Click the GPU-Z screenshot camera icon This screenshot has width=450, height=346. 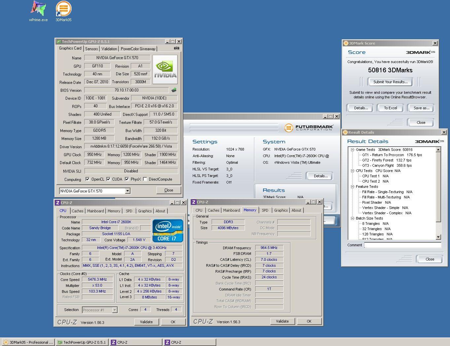point(177,48)
